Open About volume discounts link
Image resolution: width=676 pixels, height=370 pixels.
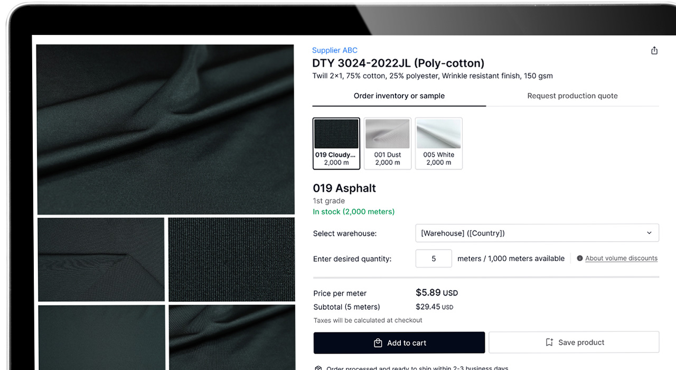621,258
